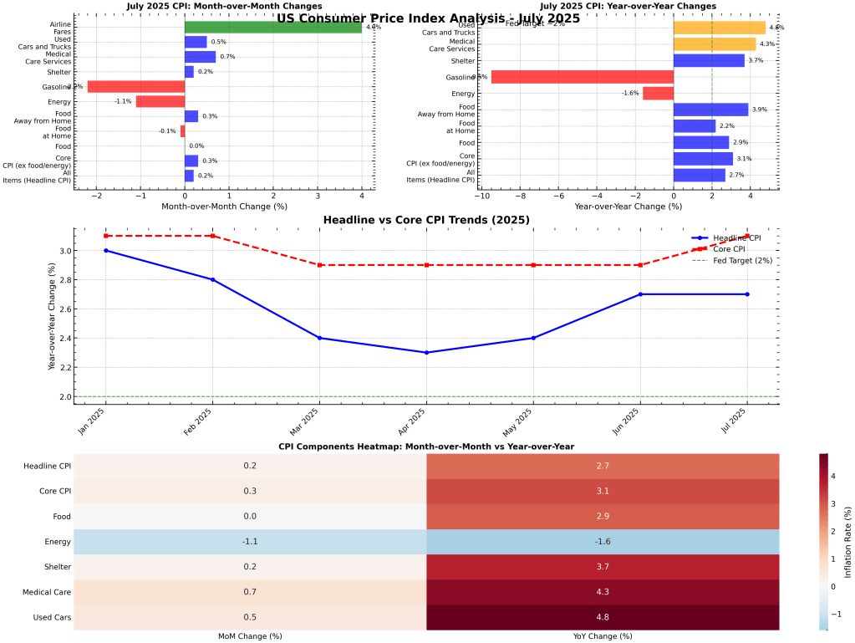Image resolution: width=855 pixels, height=643 pixels.
Task: Select Food Away from Home year-over-year bar
Action: (x=710, y=110)
